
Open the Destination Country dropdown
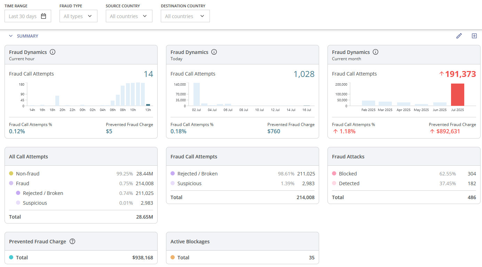coord(185,16)
